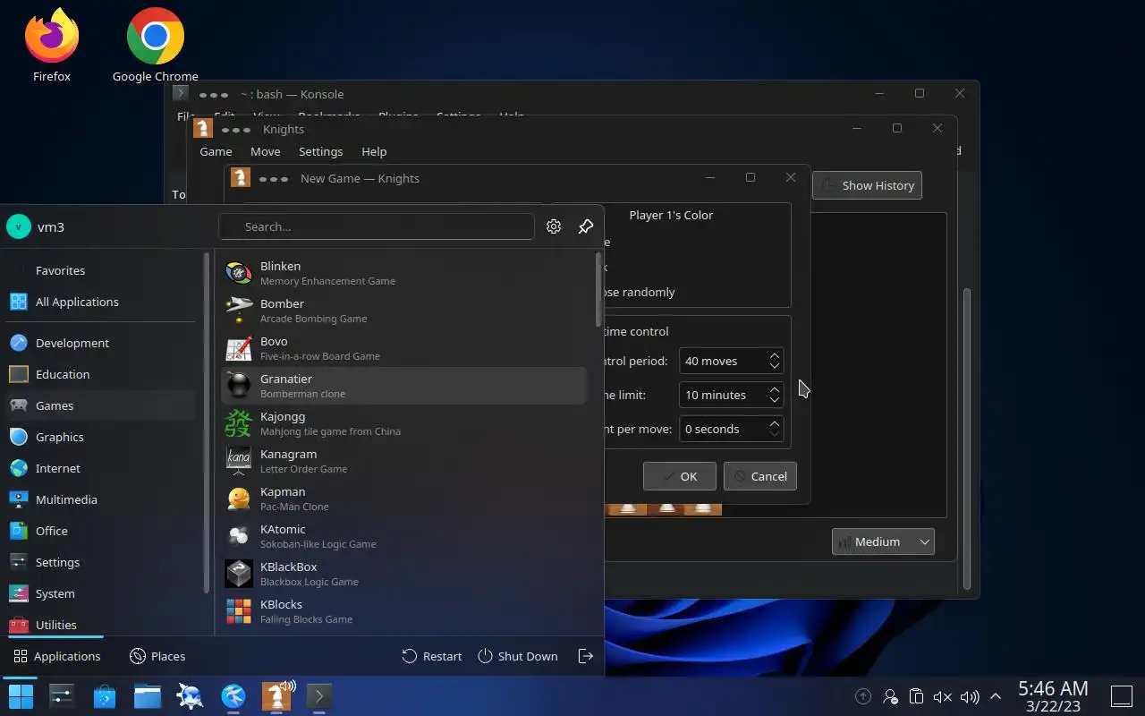Open the Settings menu in Knights
Image resolution: width=1145 pixels, height=716 pixels.
(x=320, y=151)
